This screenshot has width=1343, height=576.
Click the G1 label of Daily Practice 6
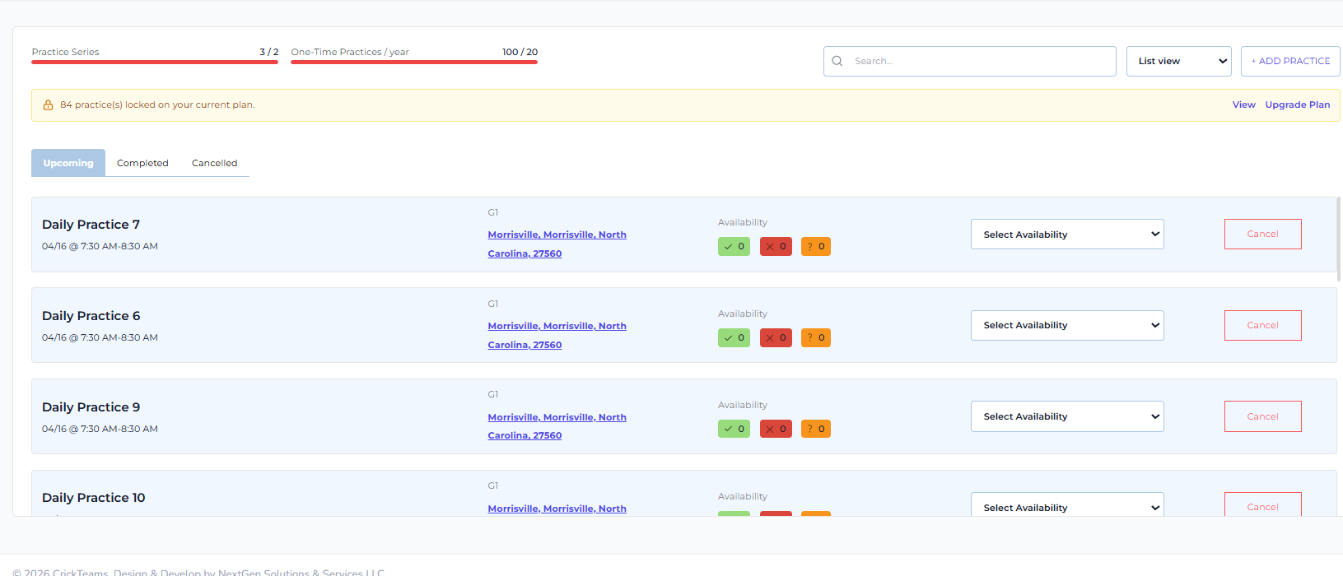point(493,304)
